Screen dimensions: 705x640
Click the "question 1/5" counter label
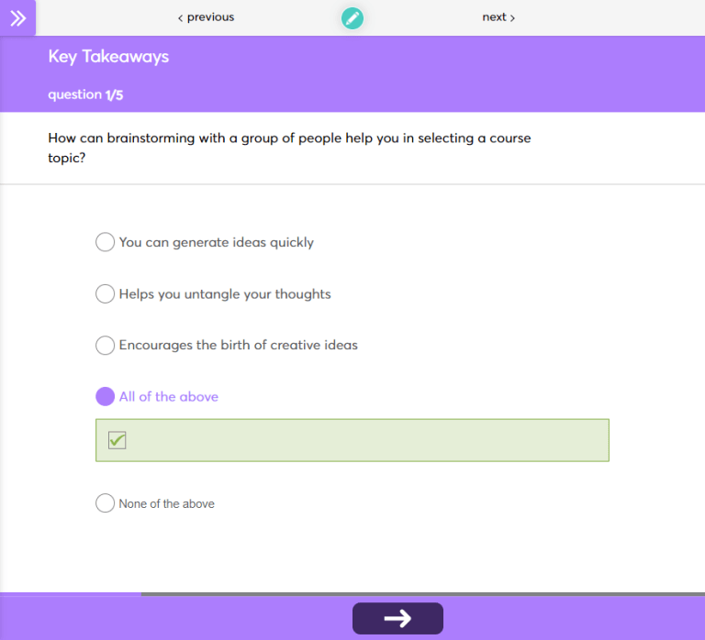[85, 94]
